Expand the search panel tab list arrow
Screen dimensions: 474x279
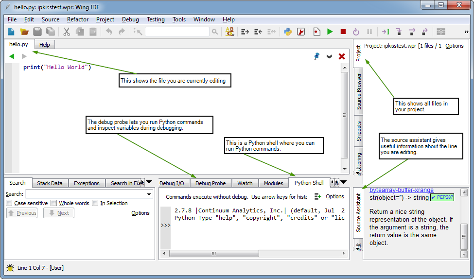coord(149,182)
